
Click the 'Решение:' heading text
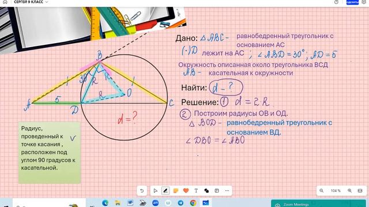200,102
